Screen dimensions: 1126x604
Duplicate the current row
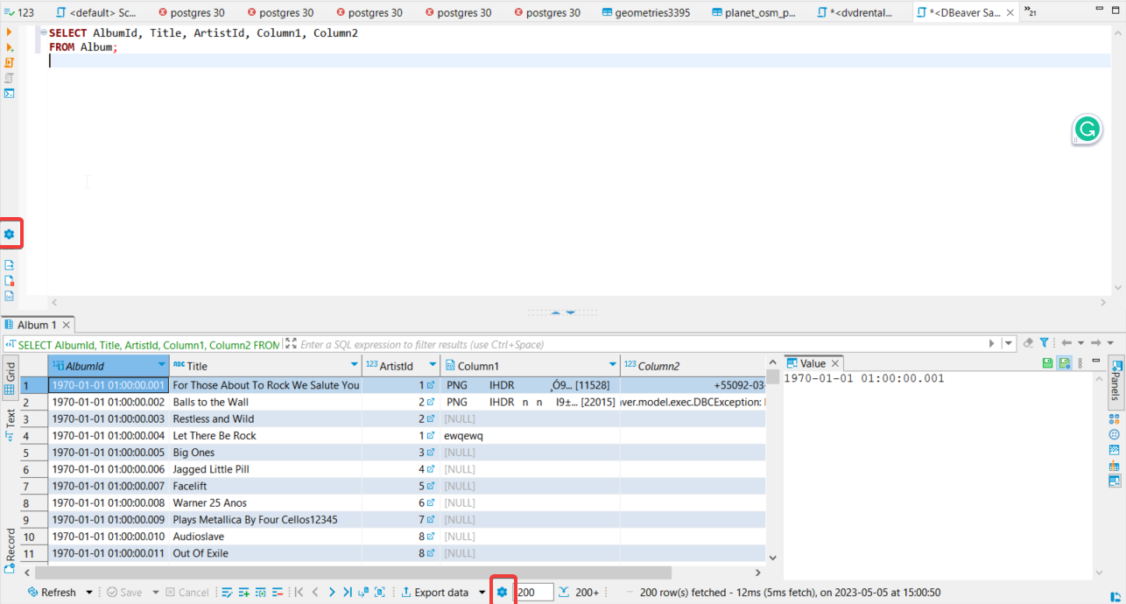[x=260, y=593]
